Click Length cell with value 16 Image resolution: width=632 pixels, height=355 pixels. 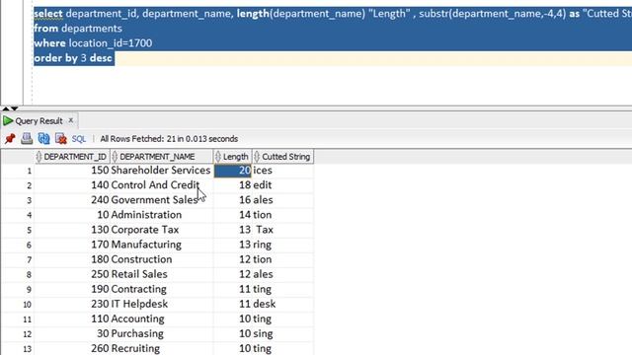(233, 200)
